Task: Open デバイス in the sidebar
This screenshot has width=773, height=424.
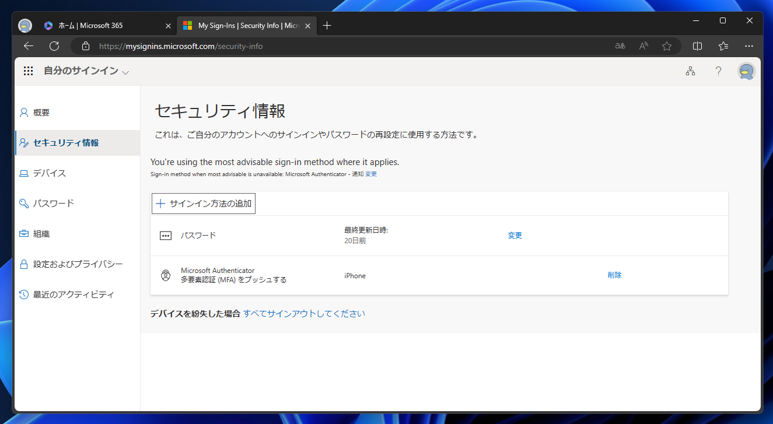Action: (77, 173)
